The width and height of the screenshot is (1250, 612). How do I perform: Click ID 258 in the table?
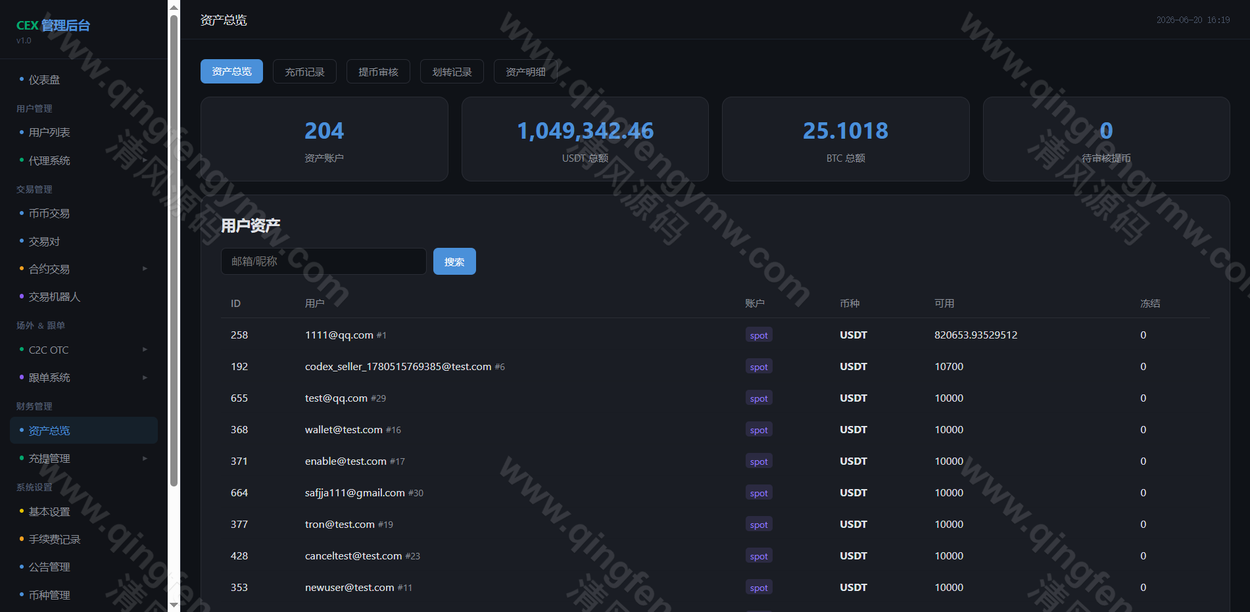coord(239,335)
